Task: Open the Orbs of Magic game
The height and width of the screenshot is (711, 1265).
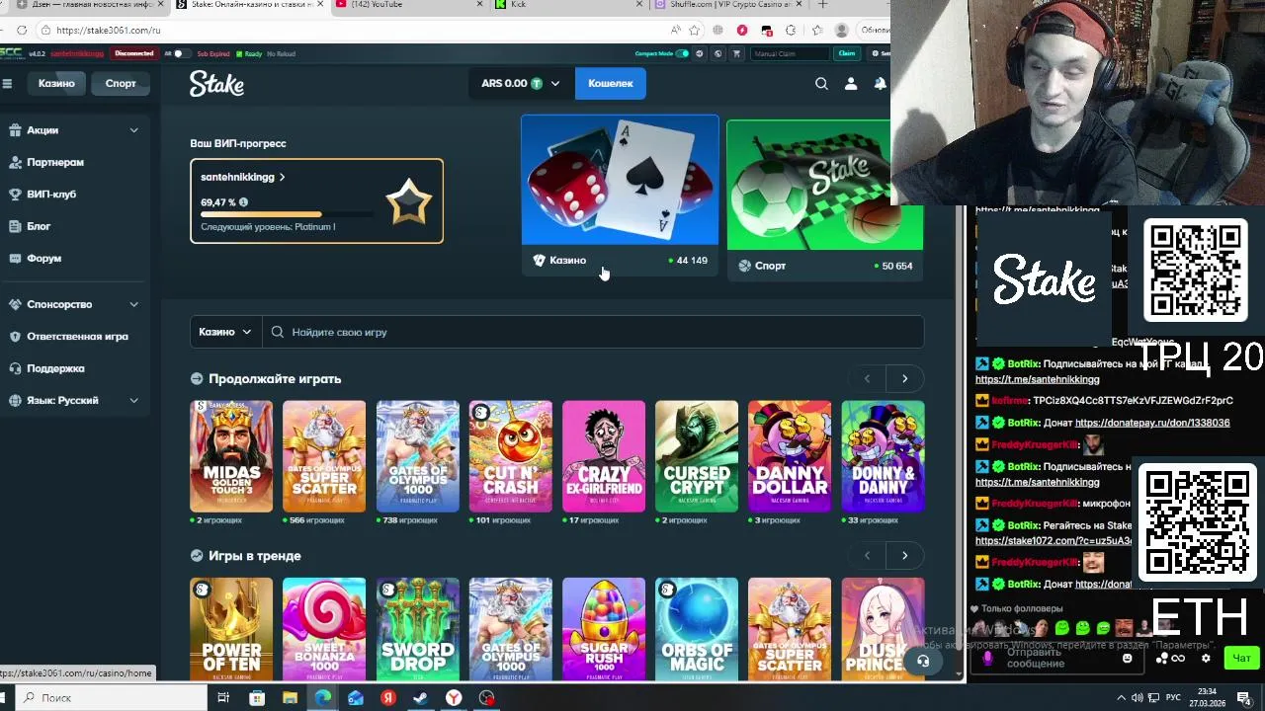Action: [x=697, y=629]
